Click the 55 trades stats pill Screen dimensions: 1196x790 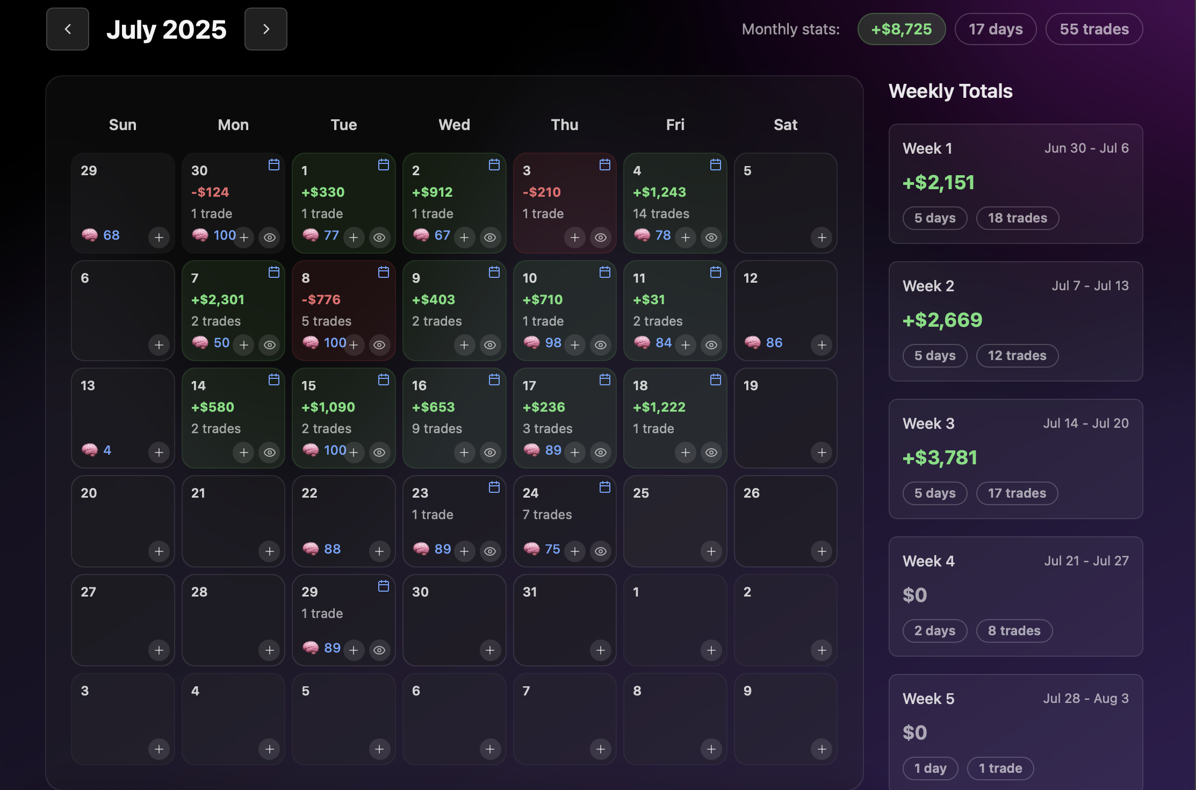coord(1094,29)
